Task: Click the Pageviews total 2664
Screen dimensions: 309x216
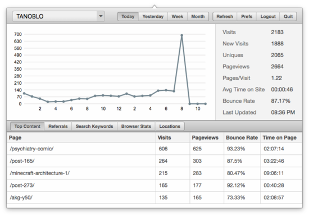Action: 277,67
